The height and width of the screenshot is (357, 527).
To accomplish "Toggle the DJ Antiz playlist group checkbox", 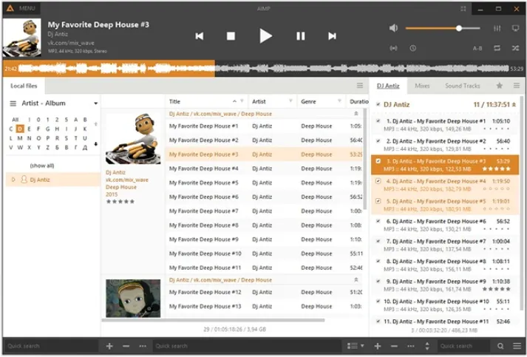I will pos(378,104).
